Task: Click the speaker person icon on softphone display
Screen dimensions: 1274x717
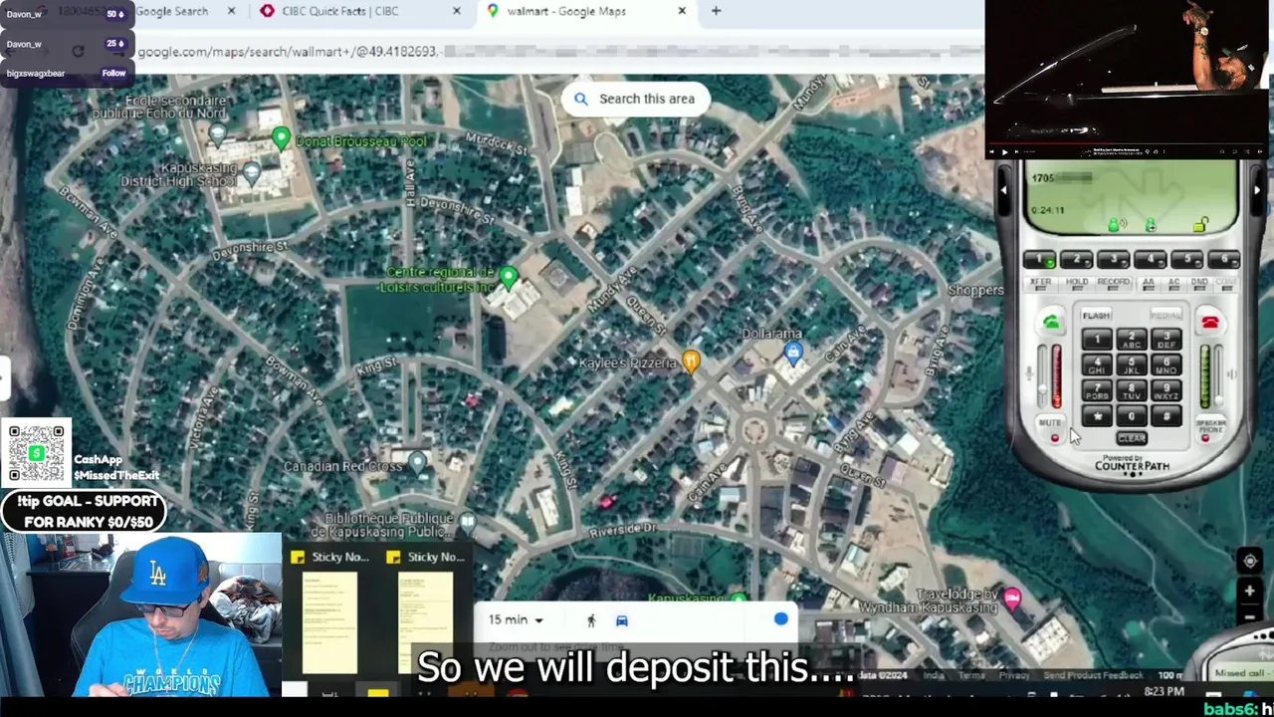Action: coord(1117,224)
